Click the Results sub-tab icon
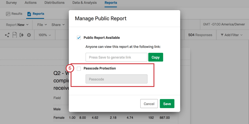This screenshot has height=124, width=249. pos(8,14)
